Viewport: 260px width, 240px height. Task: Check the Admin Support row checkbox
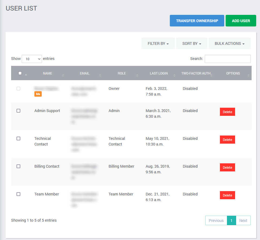tap(18, 111)
